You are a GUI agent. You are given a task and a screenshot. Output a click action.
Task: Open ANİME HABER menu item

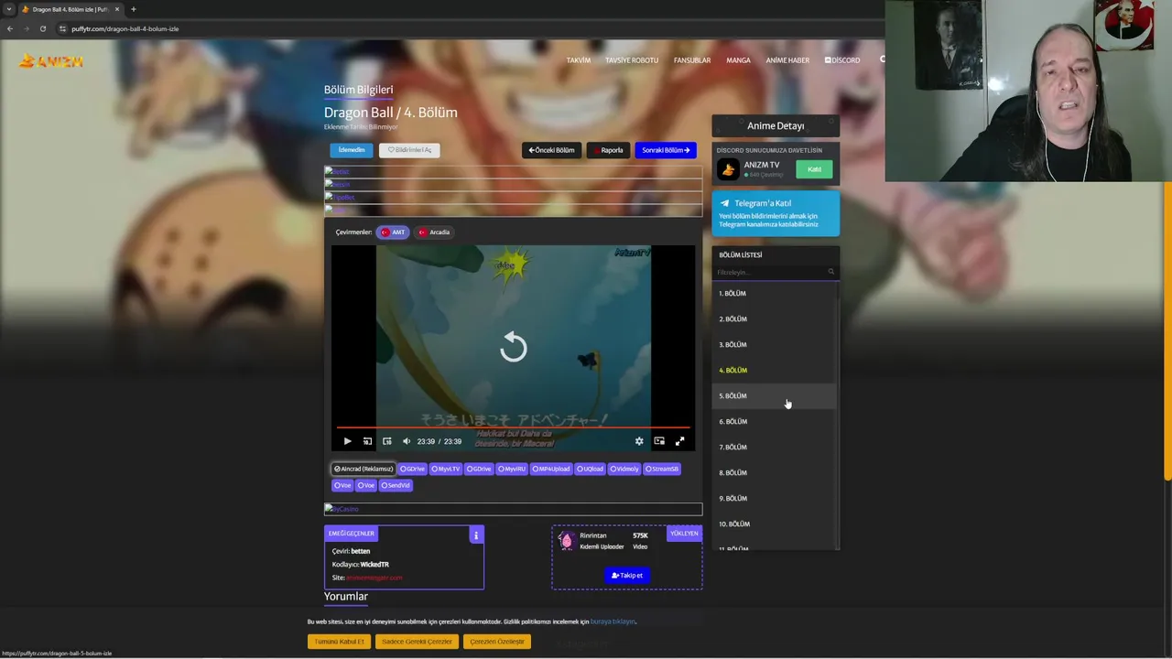[787, 60]
